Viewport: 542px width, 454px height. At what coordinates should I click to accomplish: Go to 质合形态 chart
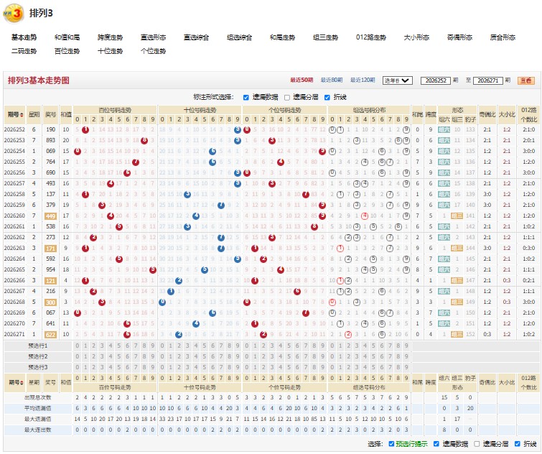(x=503, y=37)
